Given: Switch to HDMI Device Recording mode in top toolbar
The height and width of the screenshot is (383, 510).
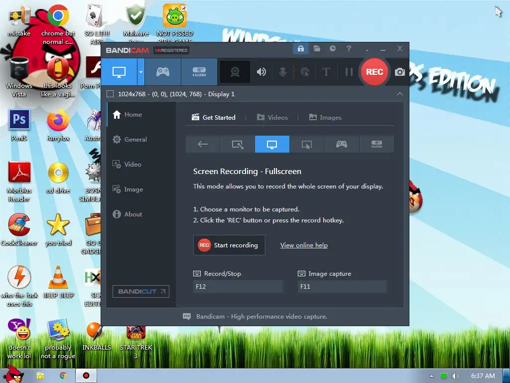Looking at the screenshot, I should pos(199,72).
